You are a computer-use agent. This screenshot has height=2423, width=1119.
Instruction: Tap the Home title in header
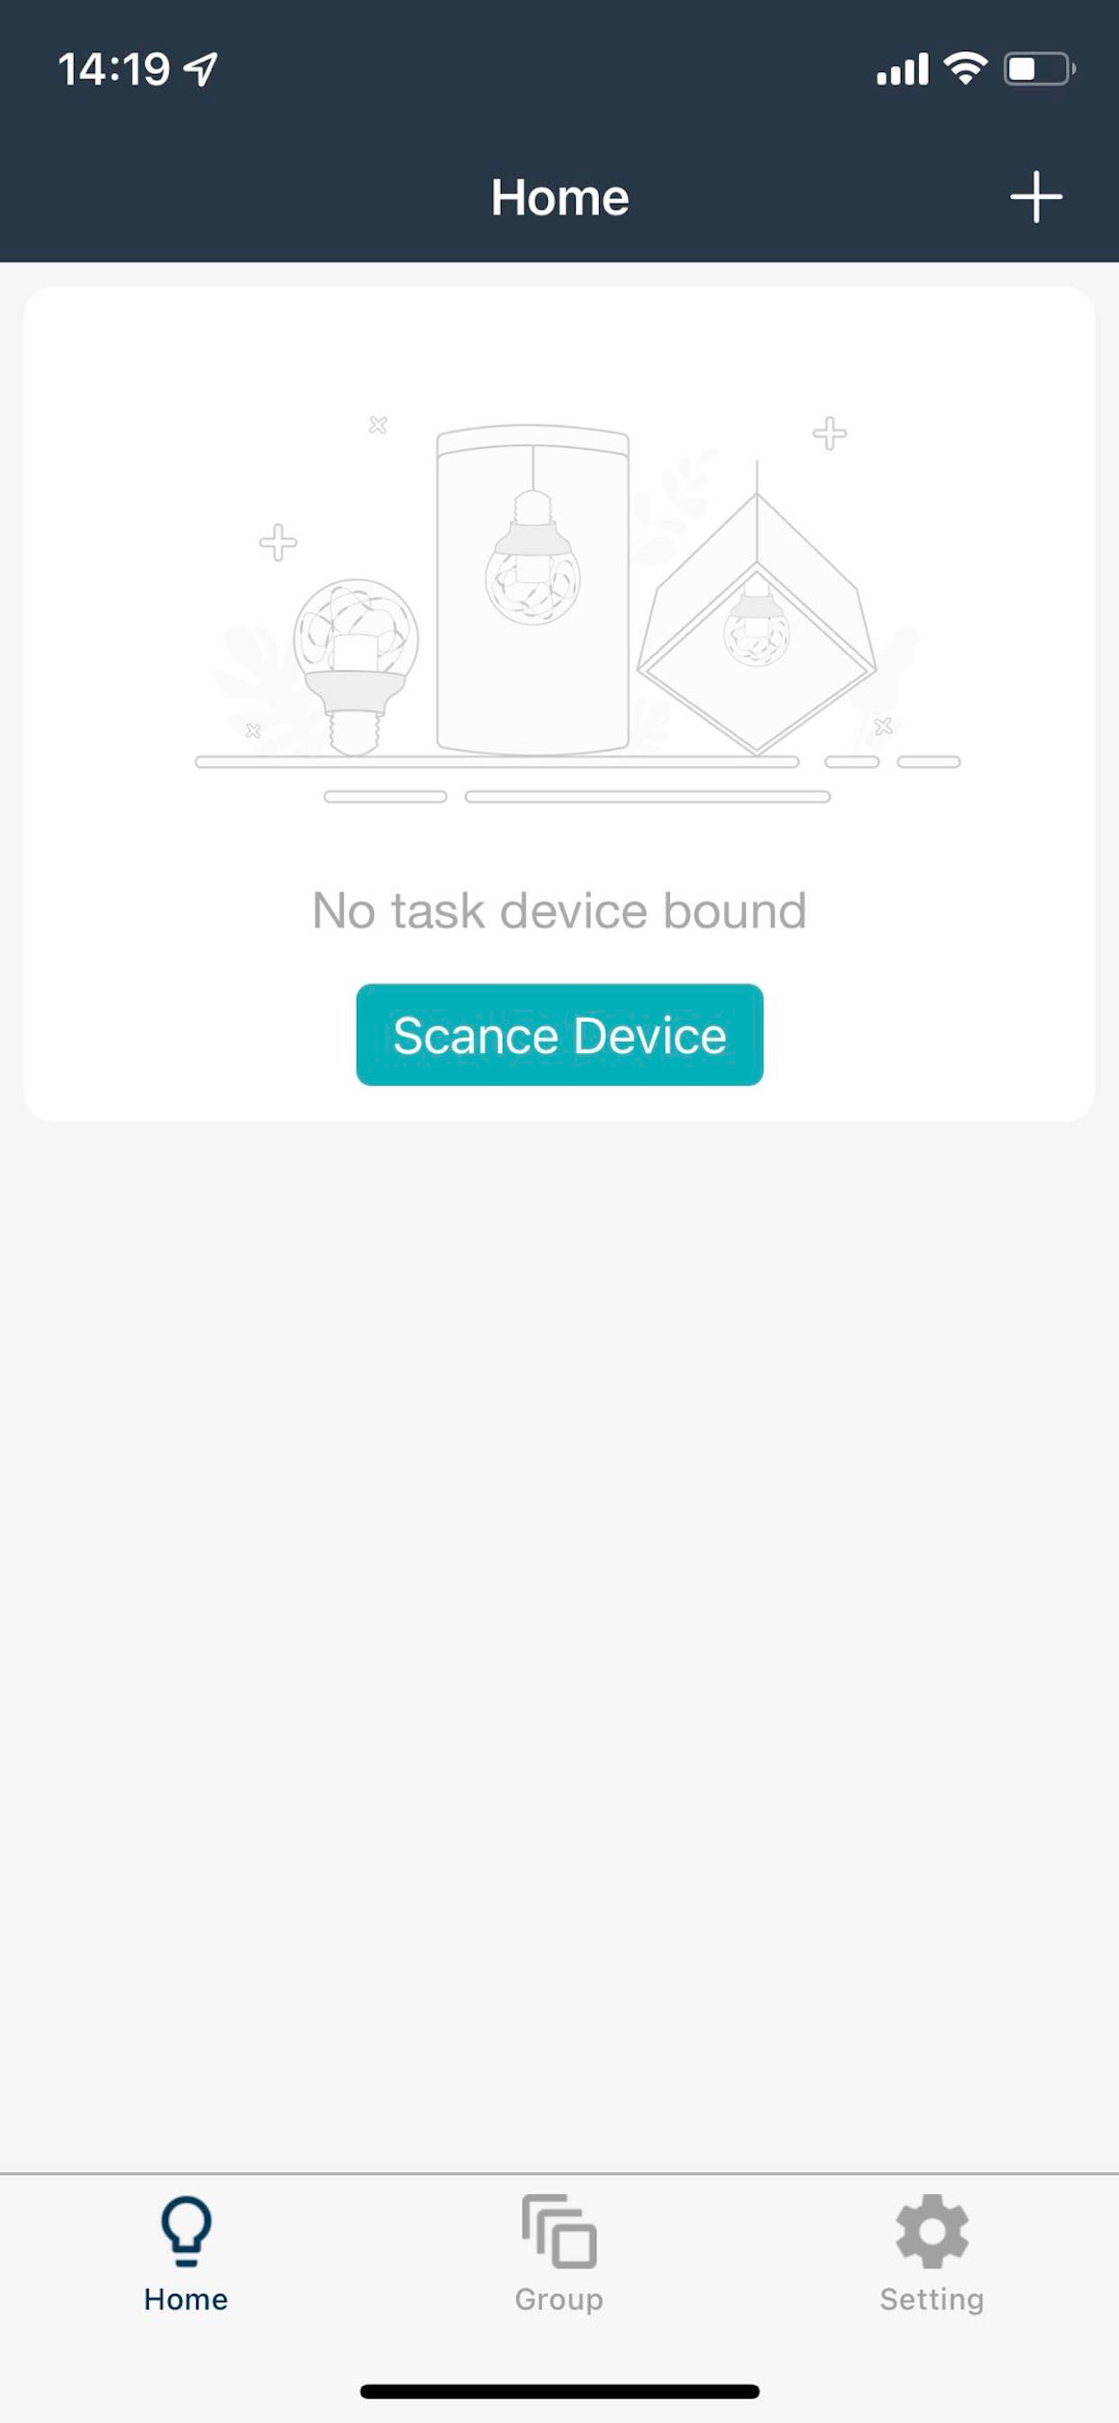559,197
